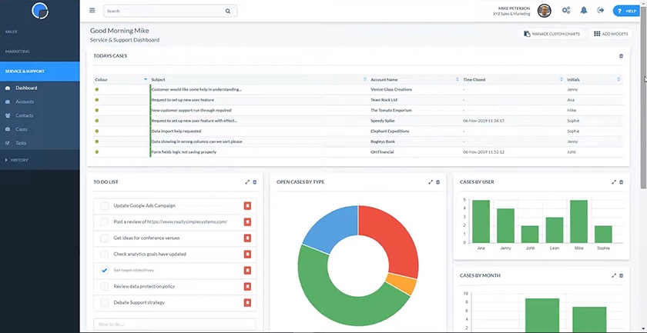This screenshot has width=647, height=333.
Task: Click the search magnifier icon
Action: point(228,11)
